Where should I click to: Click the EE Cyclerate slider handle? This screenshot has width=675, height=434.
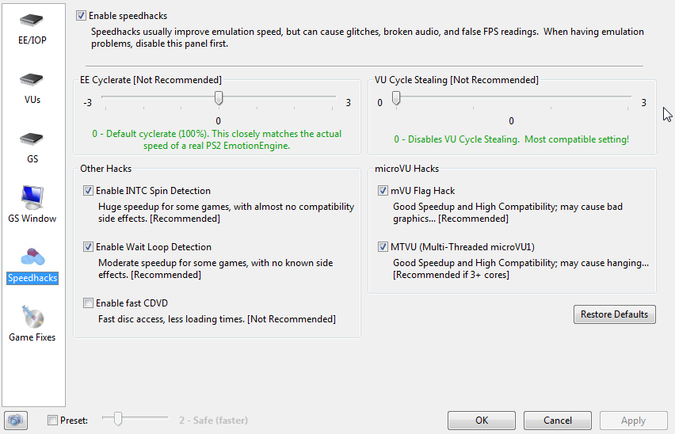[219, 98]
